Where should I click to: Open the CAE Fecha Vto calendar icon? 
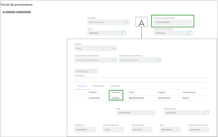point(207,113)
